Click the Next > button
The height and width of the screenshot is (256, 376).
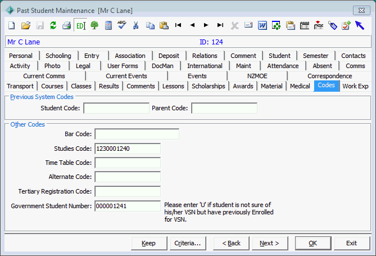point(270,243)
